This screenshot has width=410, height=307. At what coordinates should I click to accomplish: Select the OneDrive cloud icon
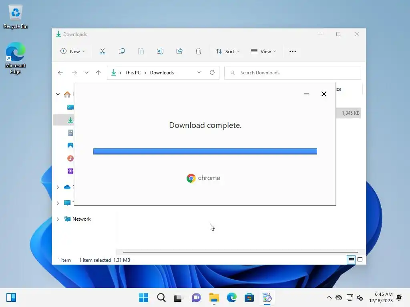pos(67,187)
